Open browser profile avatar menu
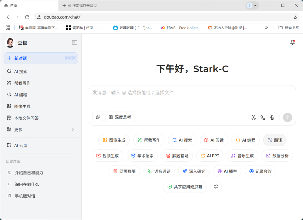Viewport: 303px width, 220px height. pyautogui.click(x=252, y=6)
